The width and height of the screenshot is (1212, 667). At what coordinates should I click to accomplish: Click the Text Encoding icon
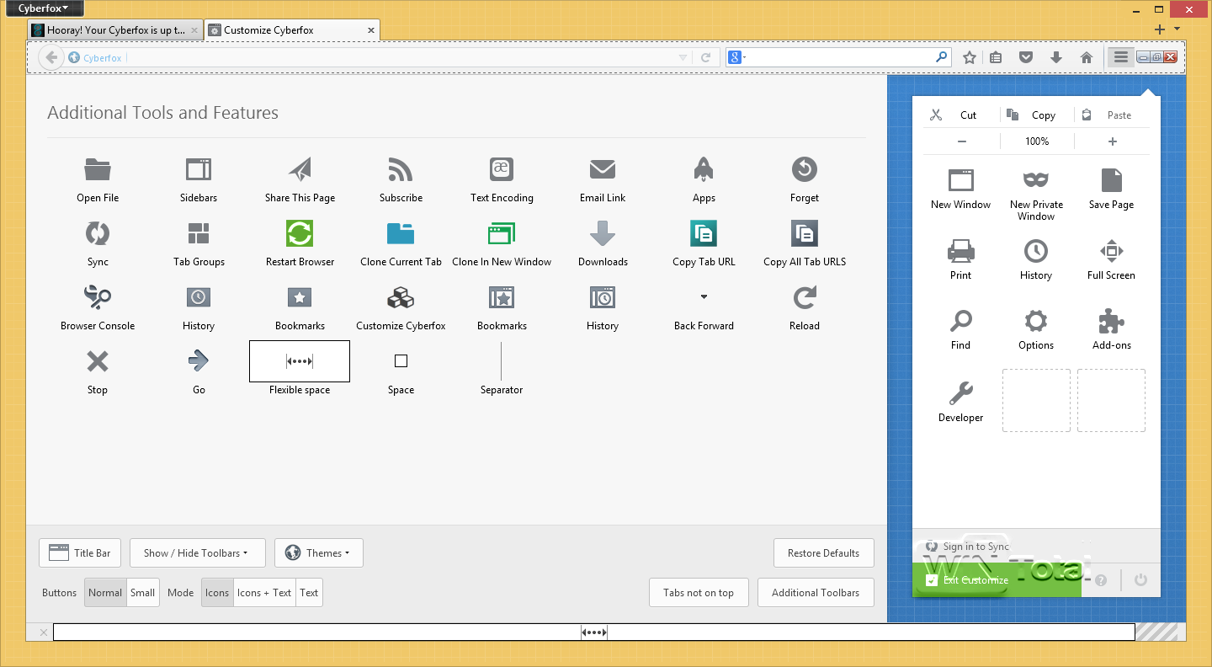click(x=502, y=169)
